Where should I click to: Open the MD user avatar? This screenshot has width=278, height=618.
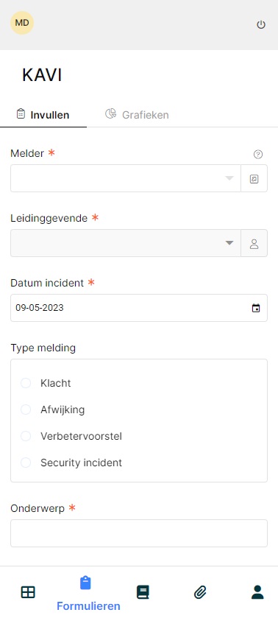pos(22,23)
